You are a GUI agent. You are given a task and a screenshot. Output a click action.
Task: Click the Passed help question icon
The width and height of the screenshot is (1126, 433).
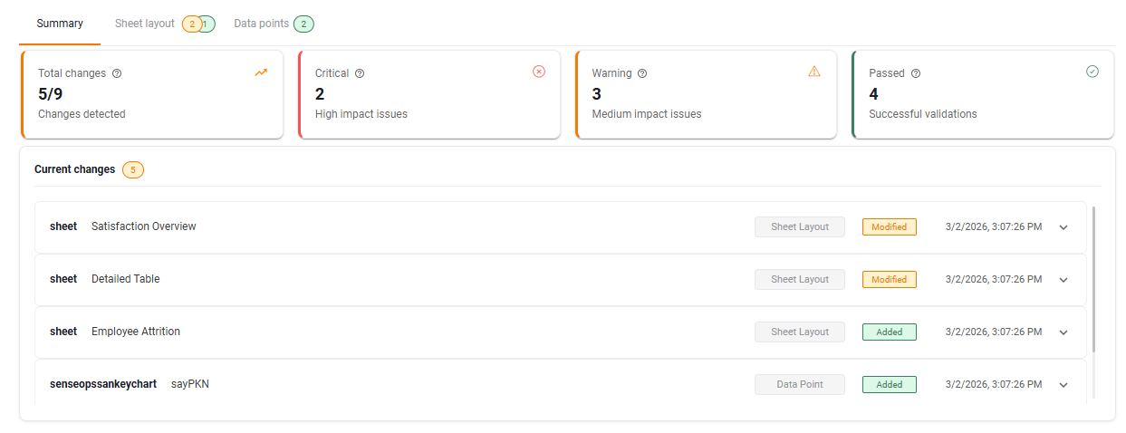pyautogui.click(x=916, y=73)
